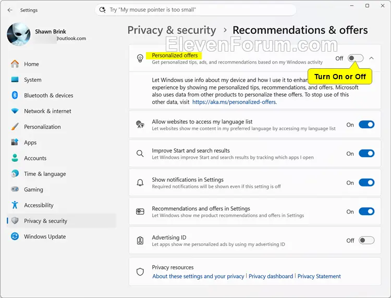The width and height of the screenshot is (391, 298).
Task: Open Bluetooth & devices
Action: click(62, 95)
